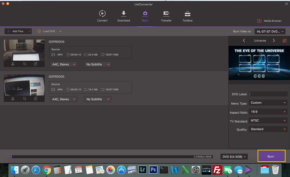This screenshot has width=290, height=177.
Task: Go to the Transfer tab
Action: 166,16
